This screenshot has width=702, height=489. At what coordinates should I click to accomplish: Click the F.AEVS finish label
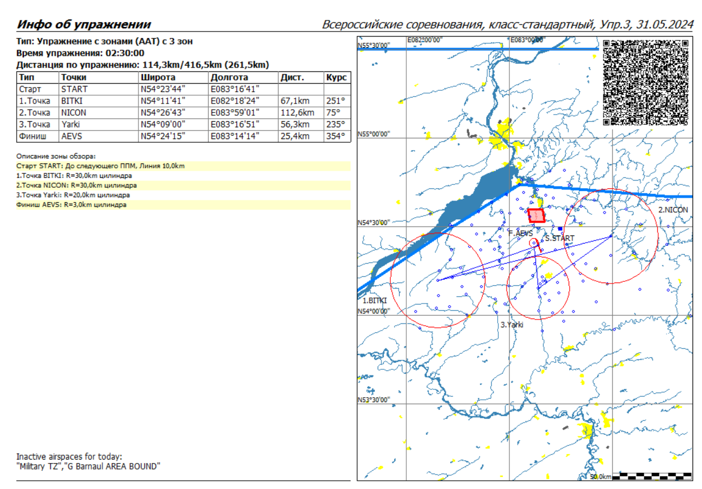(520, 234)
